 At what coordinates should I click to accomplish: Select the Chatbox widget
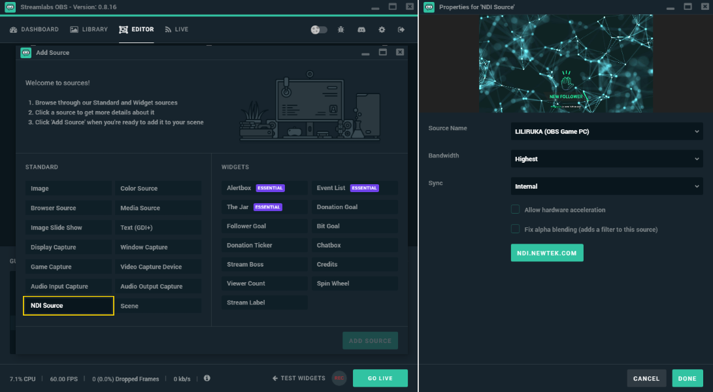[x=355, y=245]
